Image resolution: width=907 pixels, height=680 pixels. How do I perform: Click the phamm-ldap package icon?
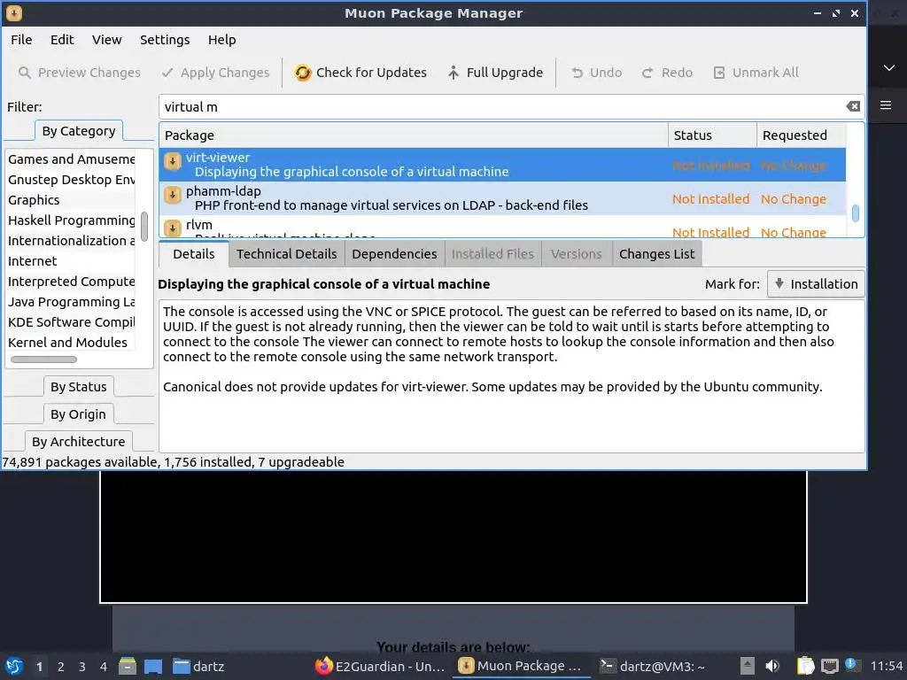tap(173, 195)
